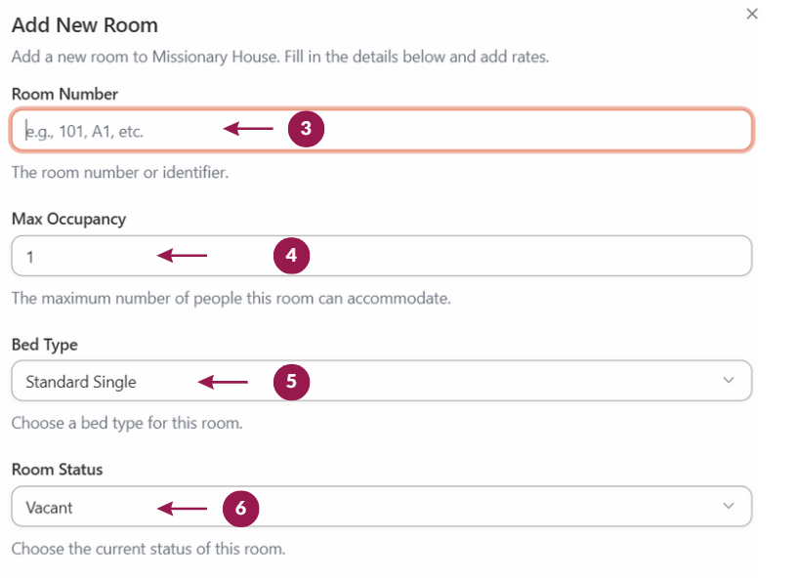The height and width of the screenshot is (579, 799).
Task: Click the step 5 number badge
Action: pos(291,382)
